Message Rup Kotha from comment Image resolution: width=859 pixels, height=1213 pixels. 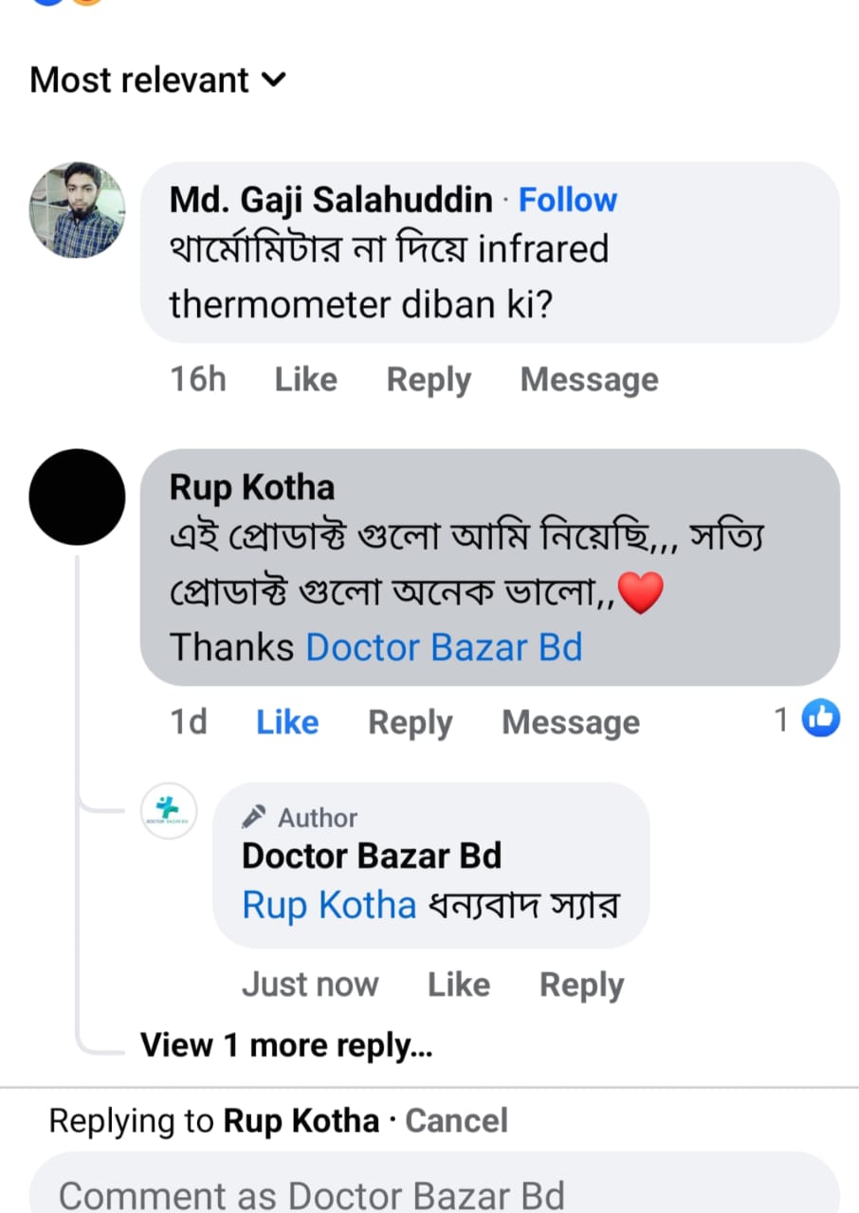point(571,723)
